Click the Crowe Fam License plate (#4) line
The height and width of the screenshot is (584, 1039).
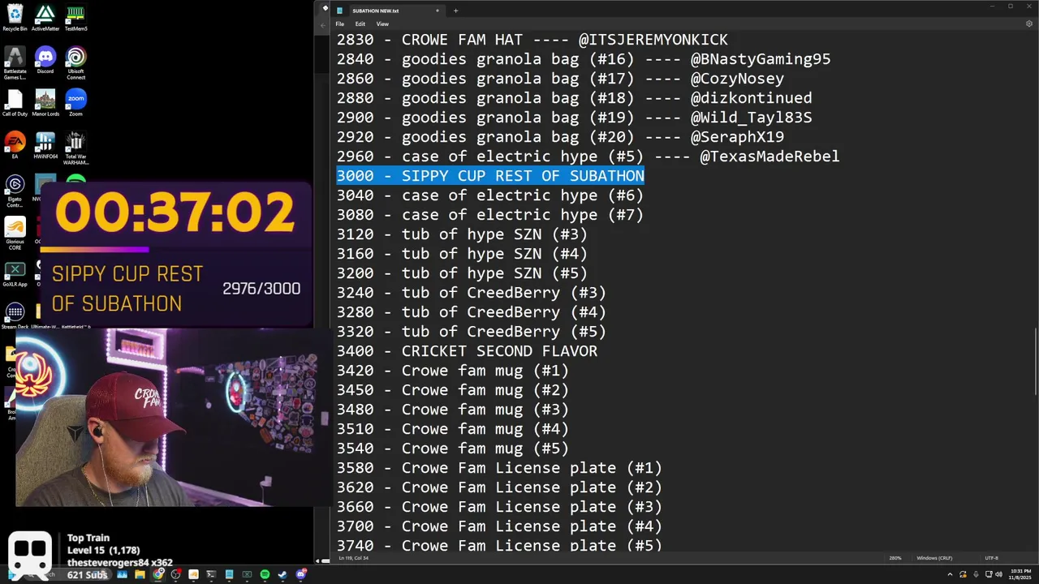499,526
